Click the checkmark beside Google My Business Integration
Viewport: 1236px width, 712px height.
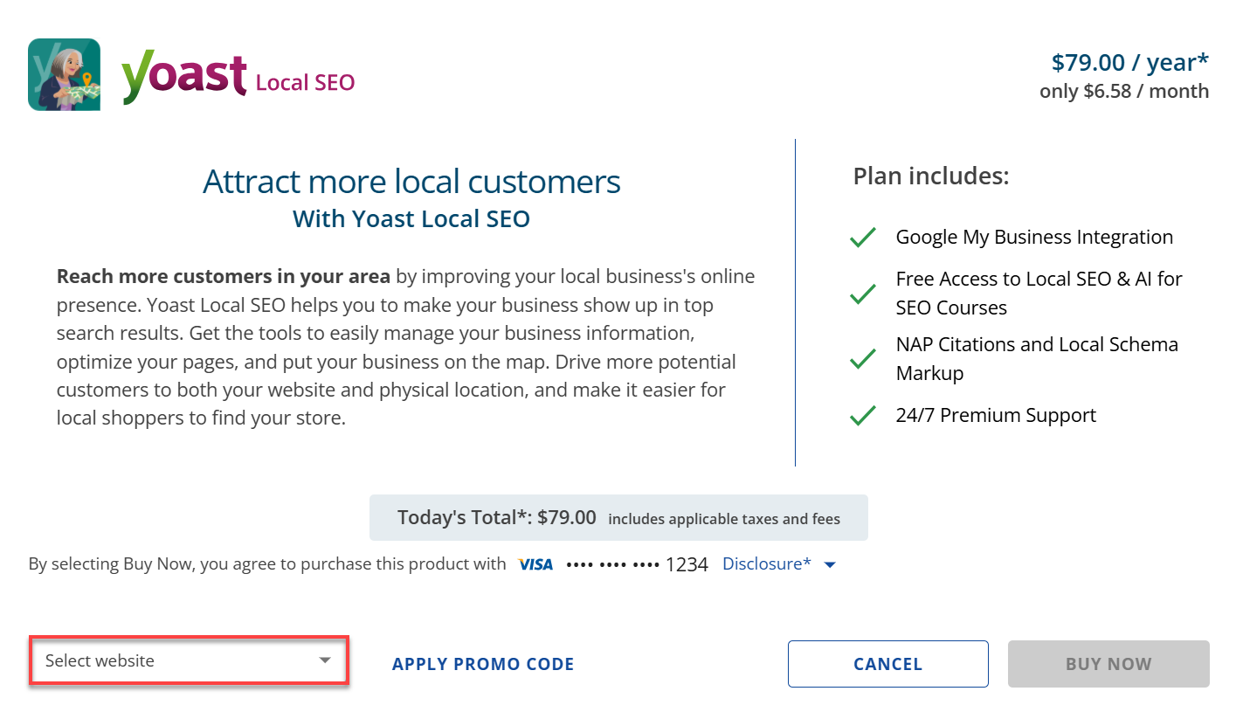click(862, 237)
